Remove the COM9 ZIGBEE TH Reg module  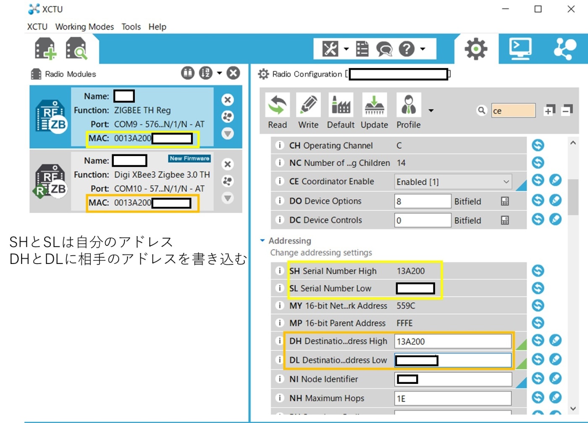228,99
